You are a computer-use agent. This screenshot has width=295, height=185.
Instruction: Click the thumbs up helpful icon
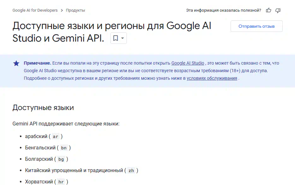[x=268, y=10]
